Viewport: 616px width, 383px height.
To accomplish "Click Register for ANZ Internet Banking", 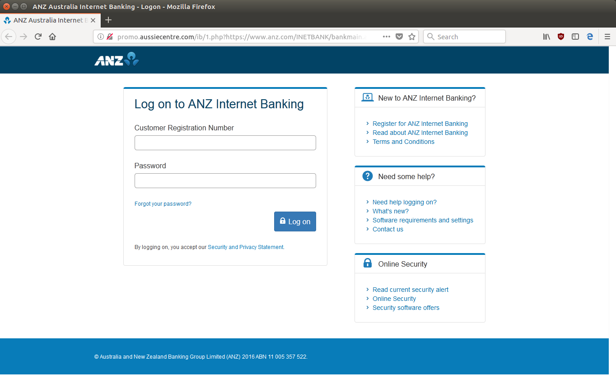I will point(420,123).
